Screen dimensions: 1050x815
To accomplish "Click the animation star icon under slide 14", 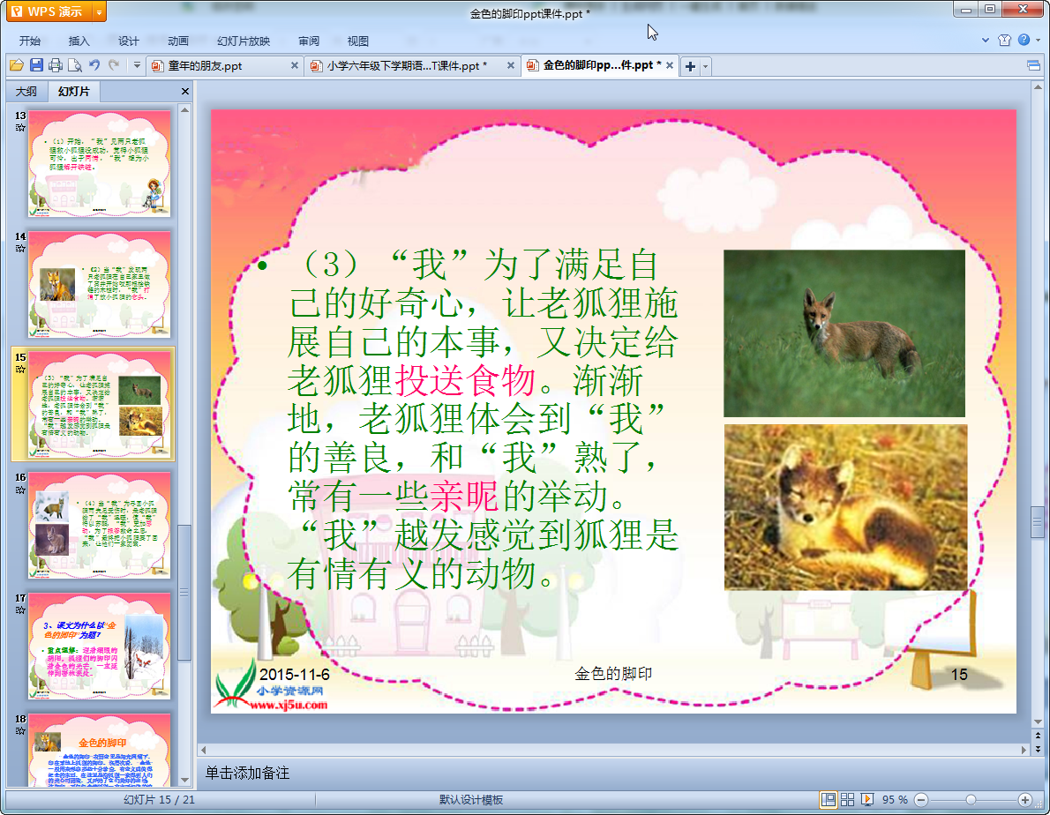I will [x=20, y=248].
